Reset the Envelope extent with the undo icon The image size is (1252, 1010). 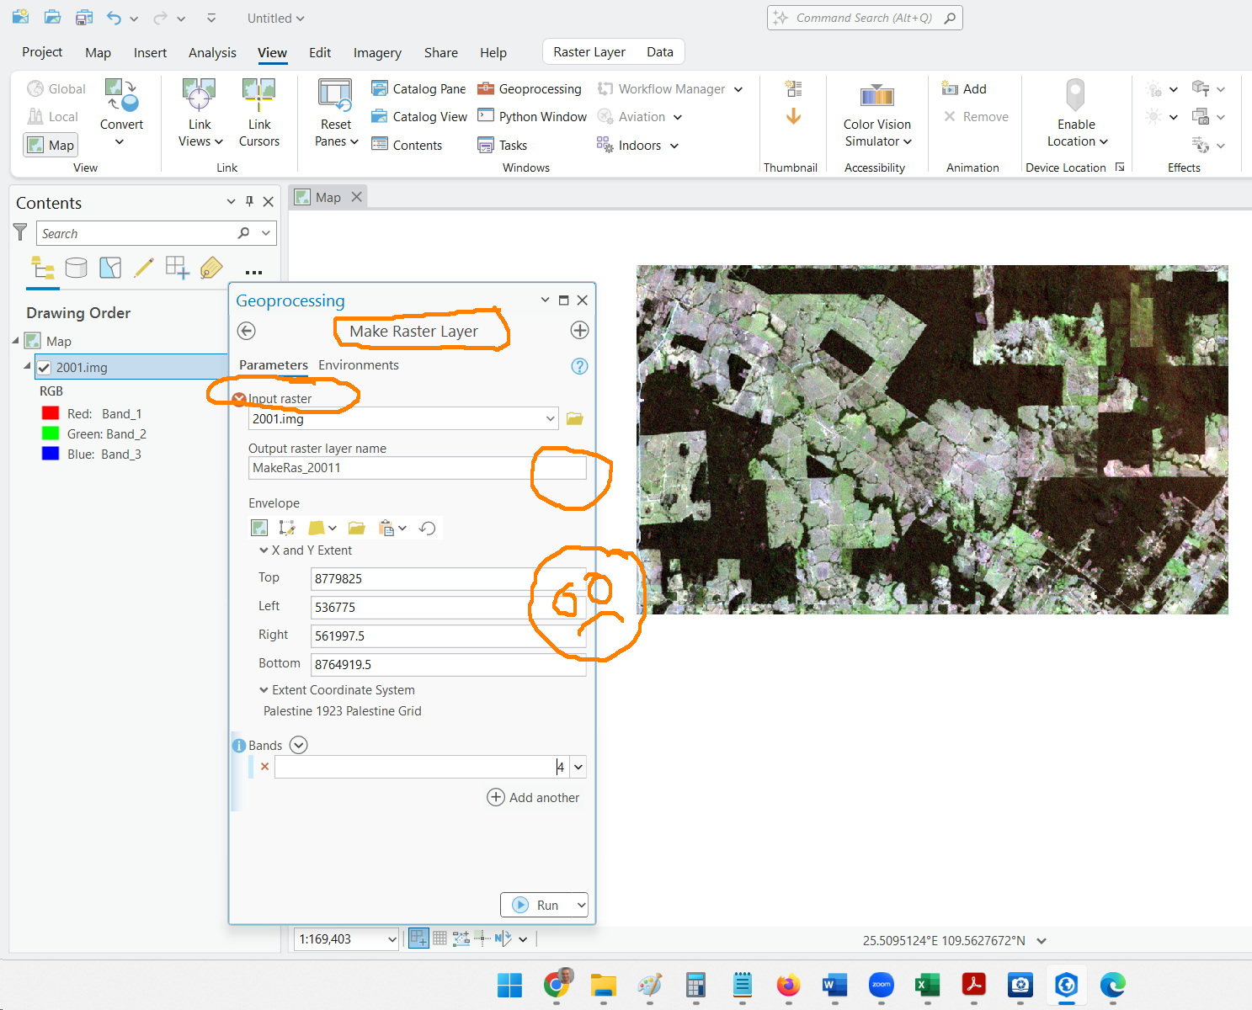[x=428, y=528]
